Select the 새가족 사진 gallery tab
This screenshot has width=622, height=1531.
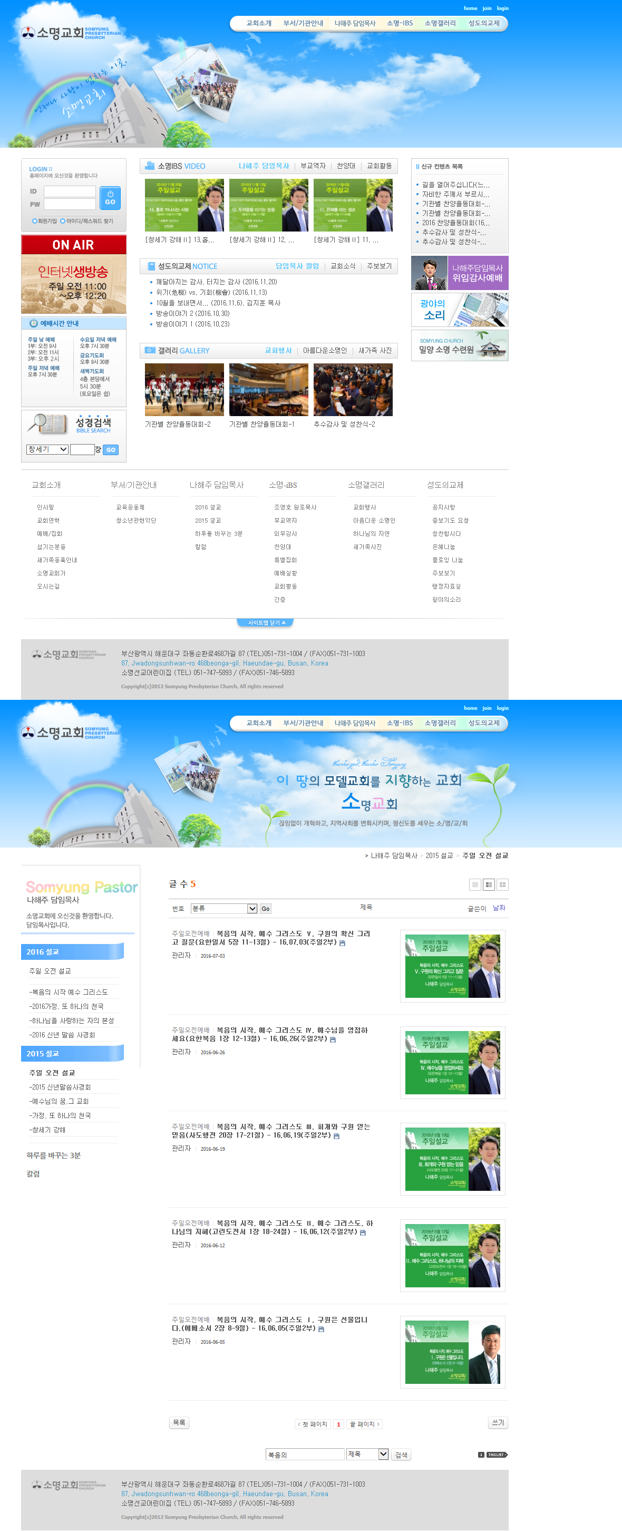coord(375,351)
